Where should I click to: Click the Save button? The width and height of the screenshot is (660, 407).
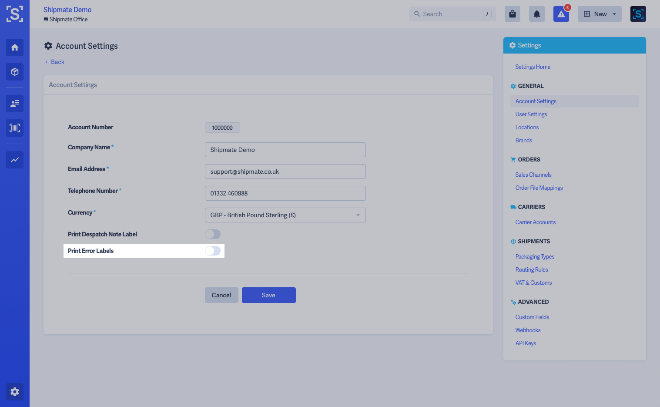269,295
